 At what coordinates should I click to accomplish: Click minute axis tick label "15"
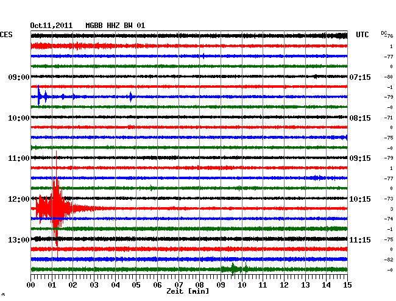[x=347, y=285]
